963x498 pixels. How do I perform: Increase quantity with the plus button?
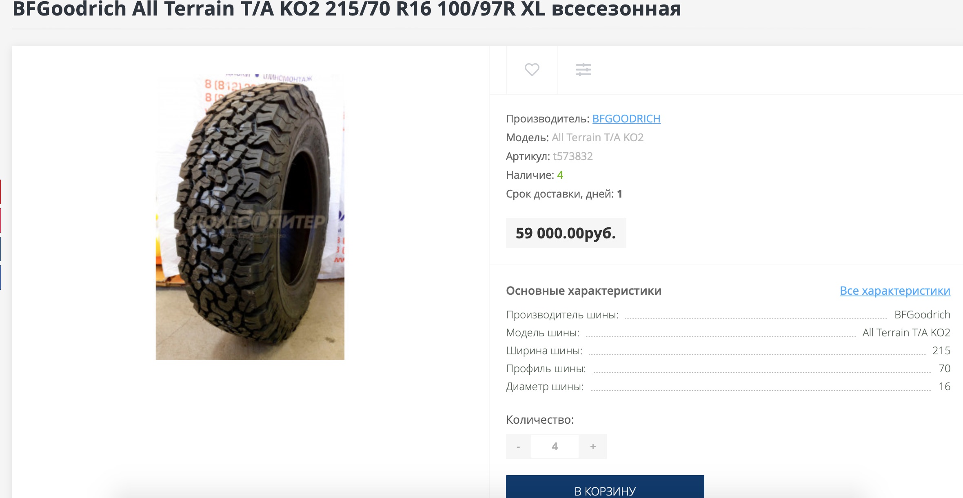tap(593, 447)
